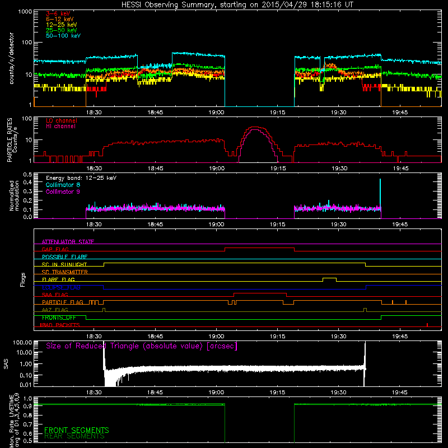The width and height of the screenshot is (448, 448).
Task: Select the 'FRONT SEGMENTS' legend label
Action: point(77,430)
